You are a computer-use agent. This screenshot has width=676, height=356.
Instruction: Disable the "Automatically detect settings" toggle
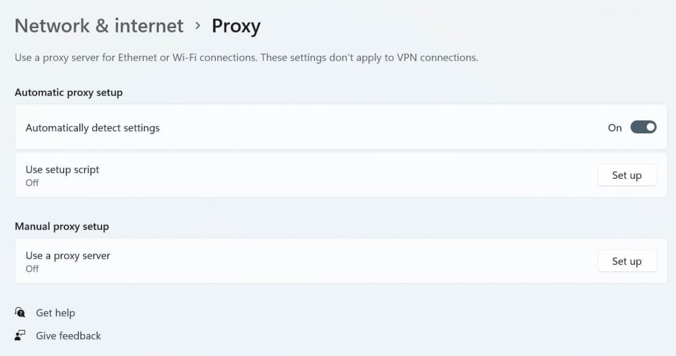642,127
